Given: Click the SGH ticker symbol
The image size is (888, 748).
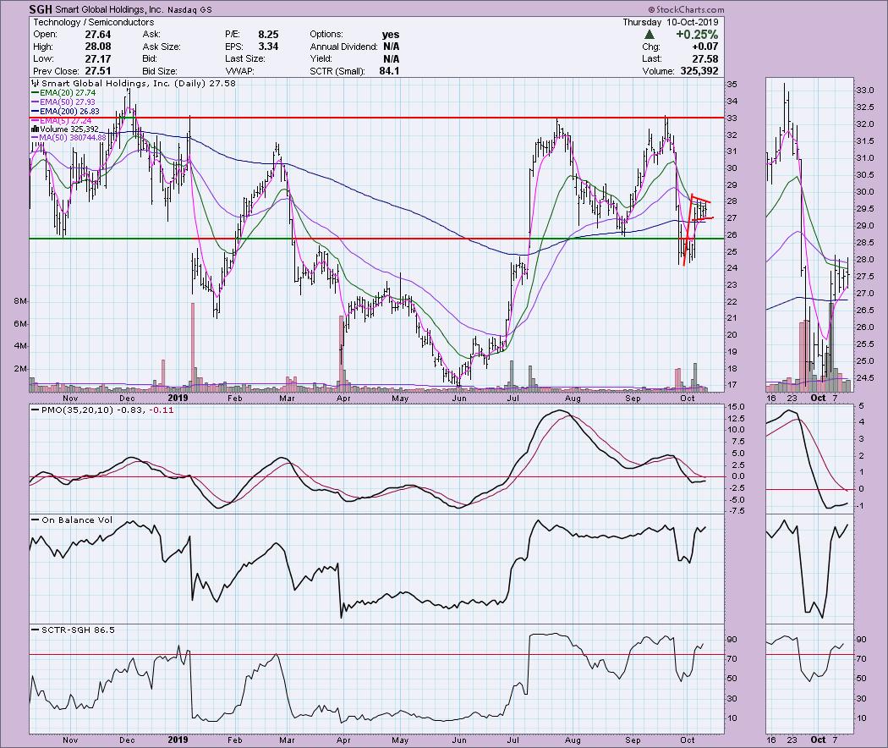Looking at the screenshot, I should pos(42,9).
